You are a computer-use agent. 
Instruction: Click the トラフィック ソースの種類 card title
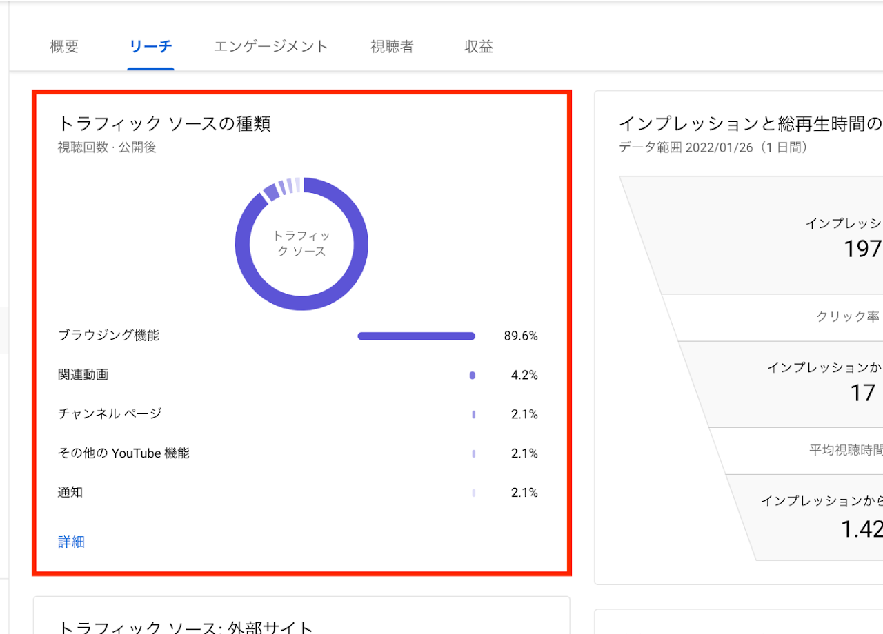(164, 123)
